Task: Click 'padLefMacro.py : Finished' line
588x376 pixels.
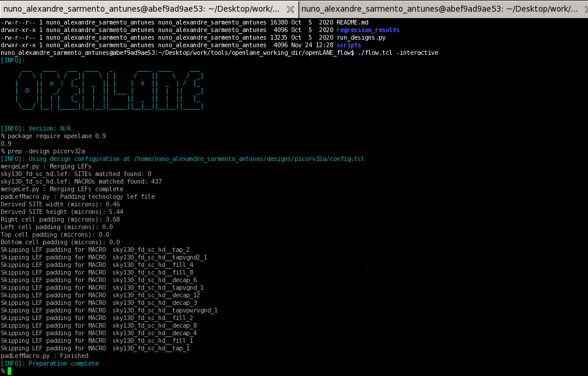Action: click(x=44, y=356)
